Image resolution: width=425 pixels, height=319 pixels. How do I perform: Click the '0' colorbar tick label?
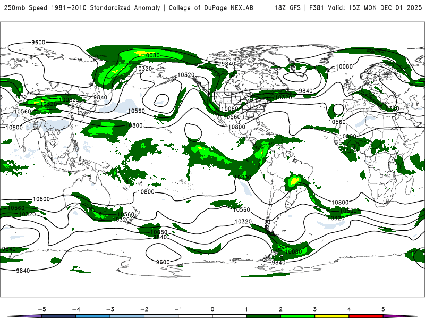tap(212, 309)
